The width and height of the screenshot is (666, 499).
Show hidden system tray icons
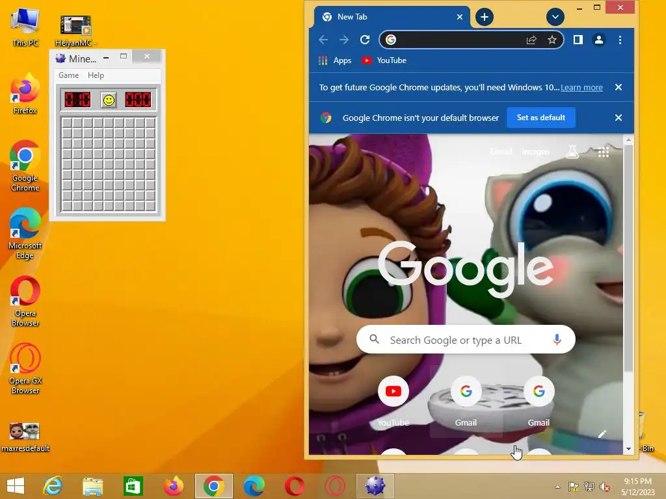(557, 486)
